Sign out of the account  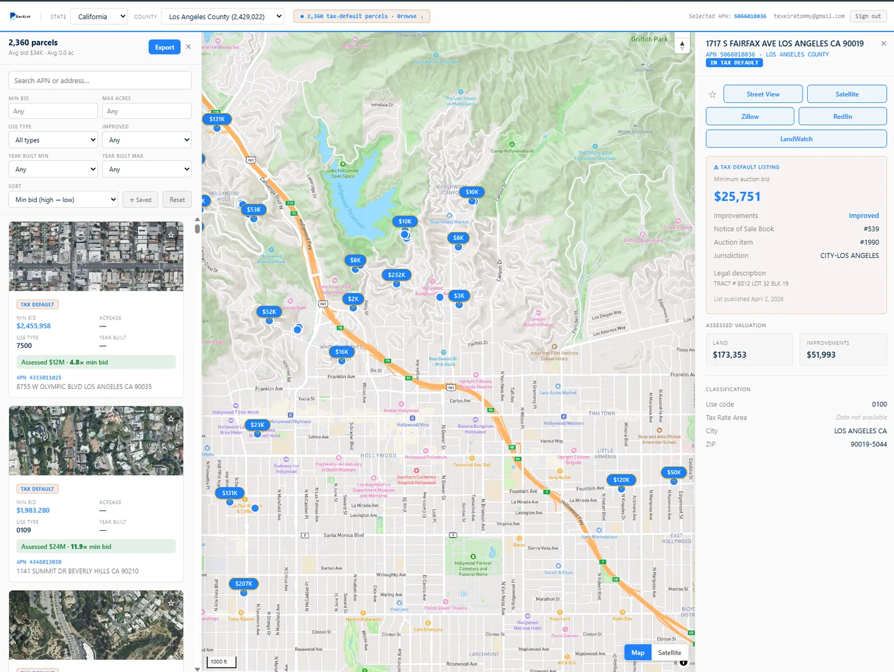(868, 16)
